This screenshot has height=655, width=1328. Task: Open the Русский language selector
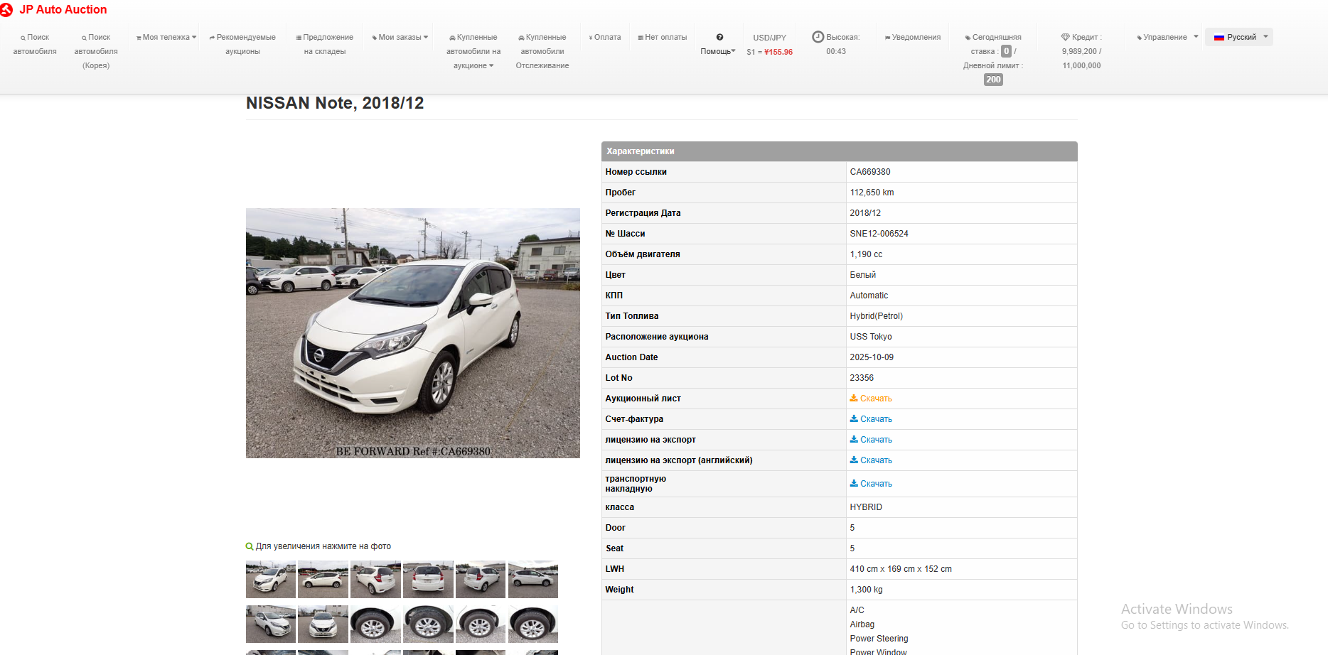tap(1239, 37)
